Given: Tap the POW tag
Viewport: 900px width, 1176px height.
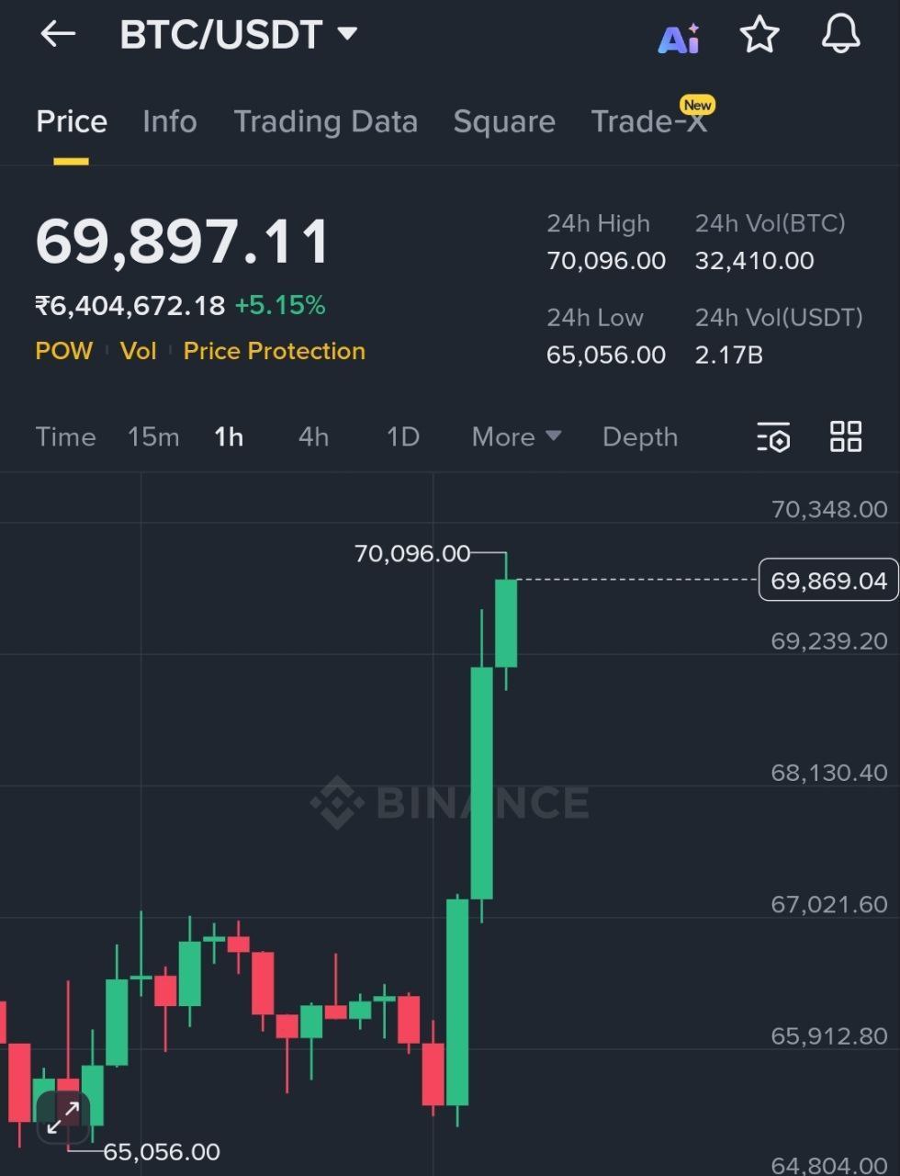Looking at the screenshot, I should (x=63, y=351).
